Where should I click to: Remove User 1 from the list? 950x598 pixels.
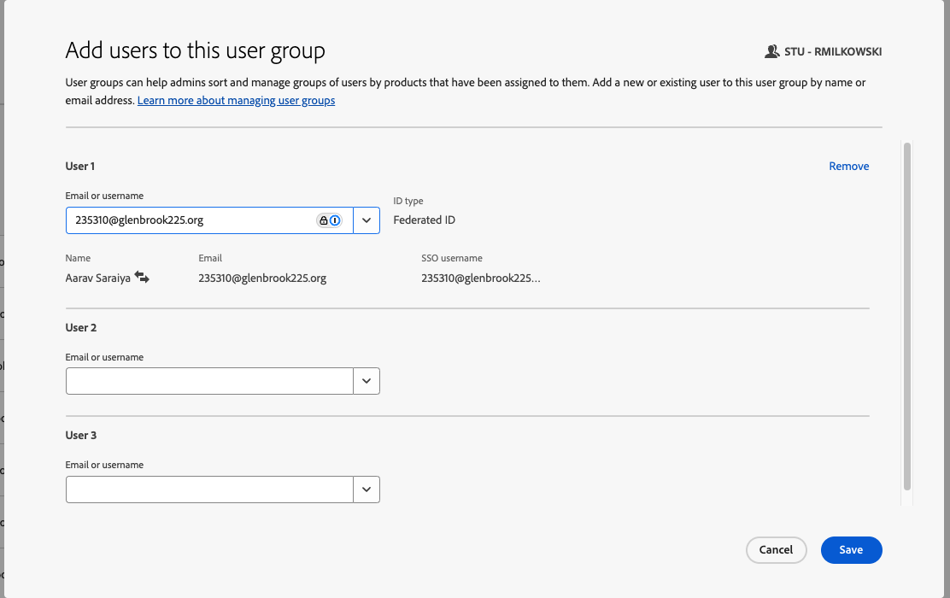848,167
